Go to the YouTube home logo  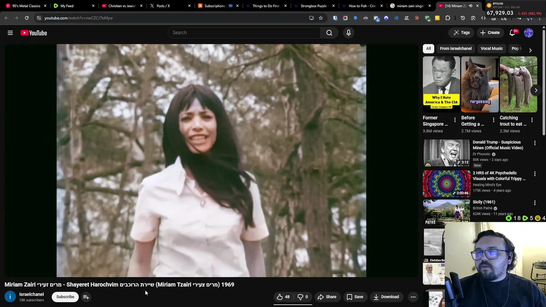coord(34,33)
